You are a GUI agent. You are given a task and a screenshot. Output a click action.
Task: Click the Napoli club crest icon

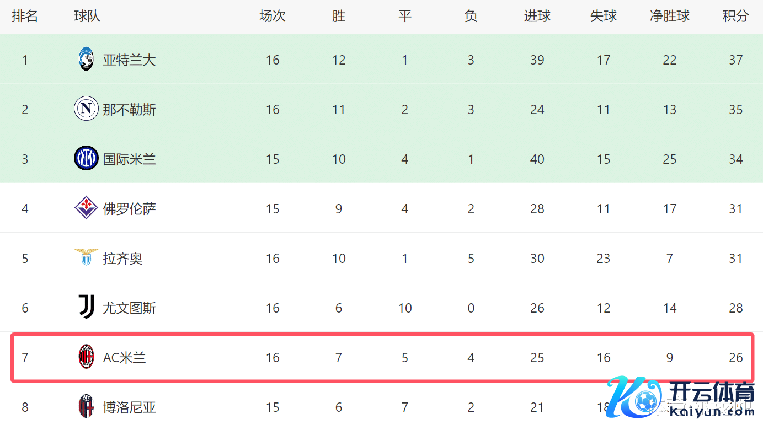86,109
